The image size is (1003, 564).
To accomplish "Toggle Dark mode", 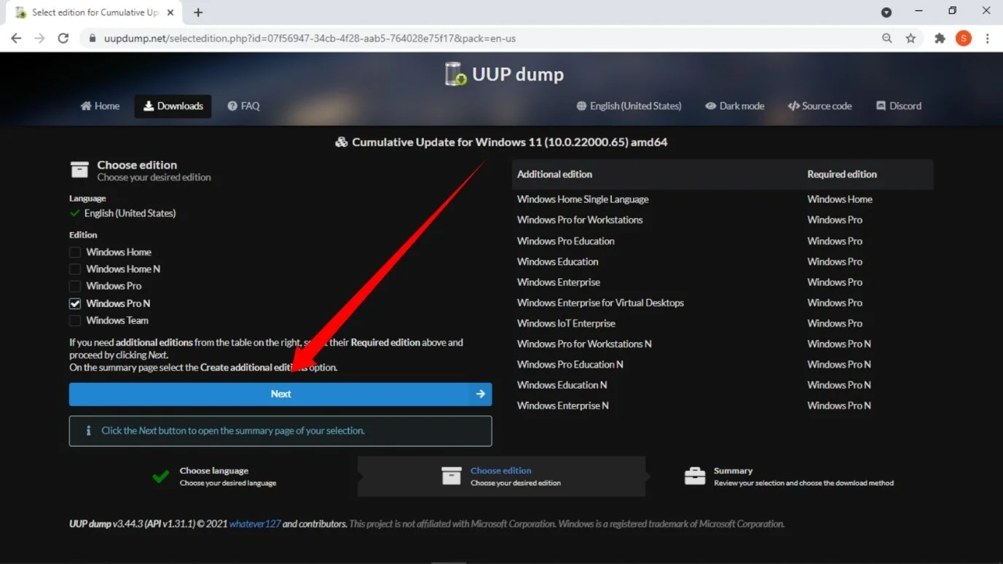I will (734, 106).
